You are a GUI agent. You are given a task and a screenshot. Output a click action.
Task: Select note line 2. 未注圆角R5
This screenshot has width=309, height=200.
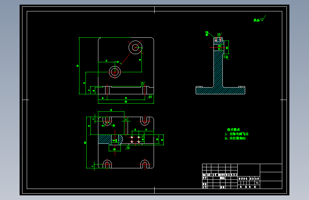tap(235, 138)
